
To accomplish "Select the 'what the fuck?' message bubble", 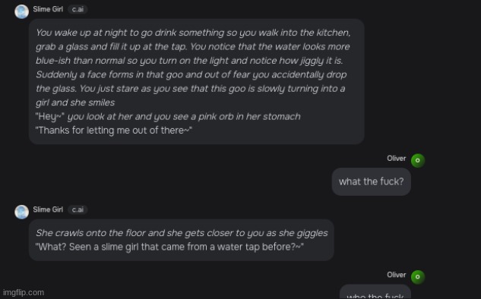I will [x=371, y=181].
